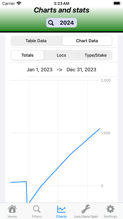Tap the Home house icon
The image size is (123, 219).
point(12,209)
